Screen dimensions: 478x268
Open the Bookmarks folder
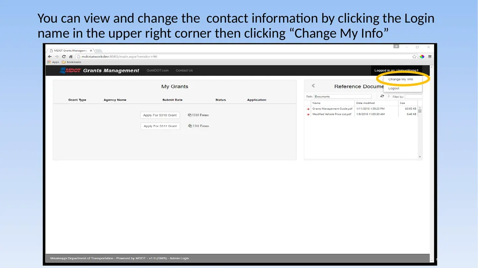(x=71, y=62)
